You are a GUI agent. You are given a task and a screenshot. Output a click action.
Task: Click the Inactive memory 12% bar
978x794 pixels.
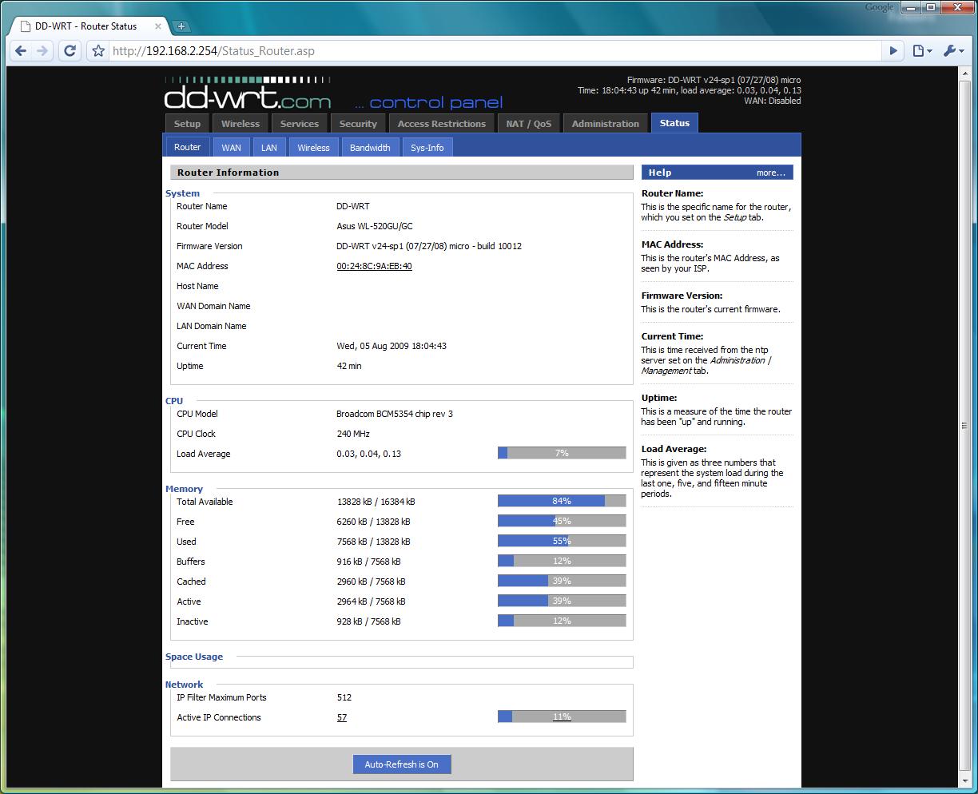point(562,621)
